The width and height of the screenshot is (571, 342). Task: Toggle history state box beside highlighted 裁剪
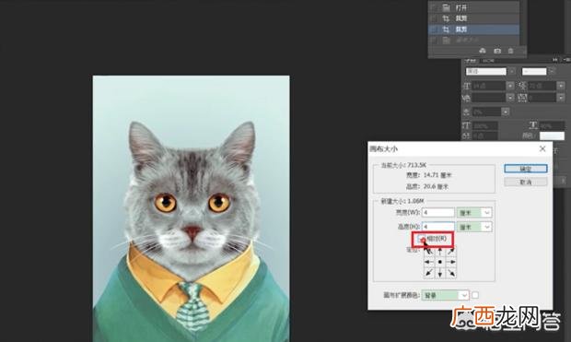click(434, 29)
